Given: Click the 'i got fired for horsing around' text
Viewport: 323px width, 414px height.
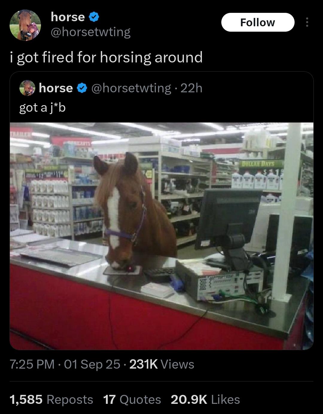Looking at the screenshot, I should point(106,57).
